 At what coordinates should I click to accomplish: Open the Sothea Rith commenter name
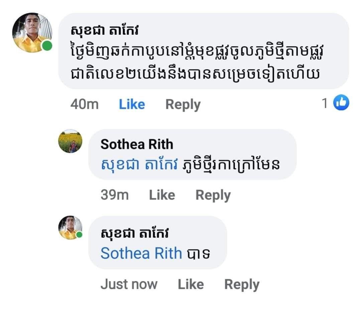click(137, 144)
